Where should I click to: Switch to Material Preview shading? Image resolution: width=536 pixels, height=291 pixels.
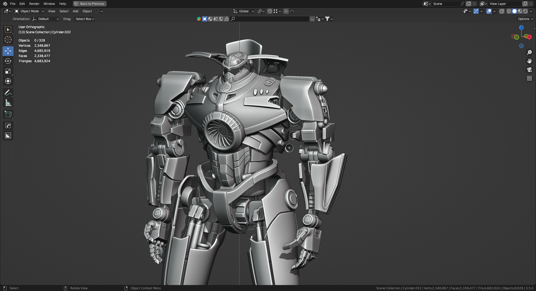[x=520, y=11]
